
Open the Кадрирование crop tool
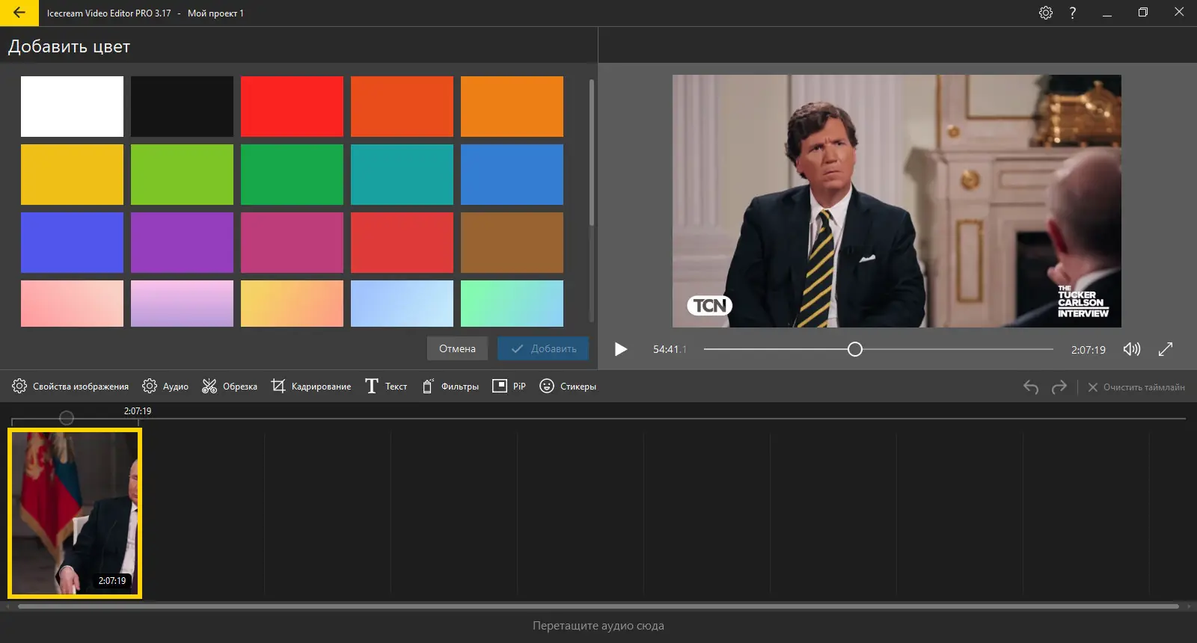[x=311, y=387]
